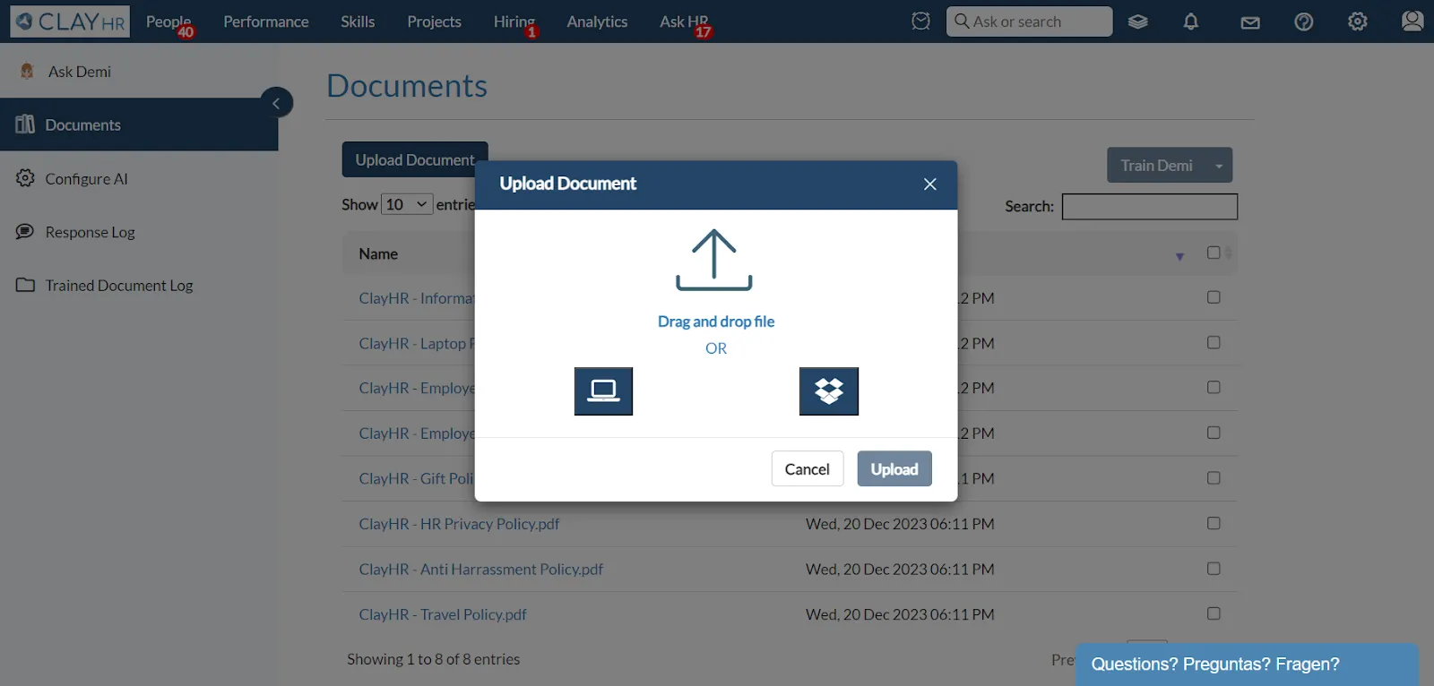1434x686 pixels.
Task: Open the settings gear icon
Action: pyautogui.click(x=1357, y=21)
